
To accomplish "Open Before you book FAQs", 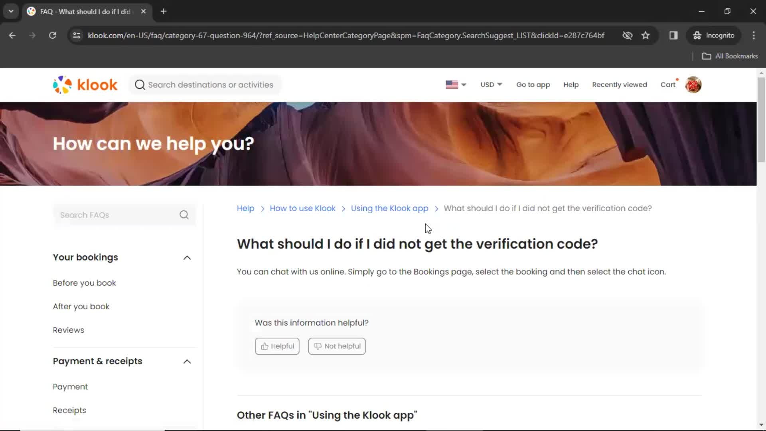I will (x=84, y=283).
